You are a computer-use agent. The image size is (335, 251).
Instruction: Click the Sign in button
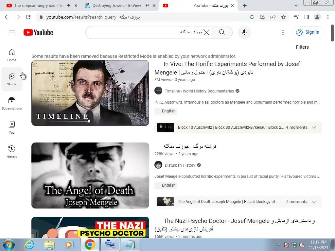[x=308, y=32]
